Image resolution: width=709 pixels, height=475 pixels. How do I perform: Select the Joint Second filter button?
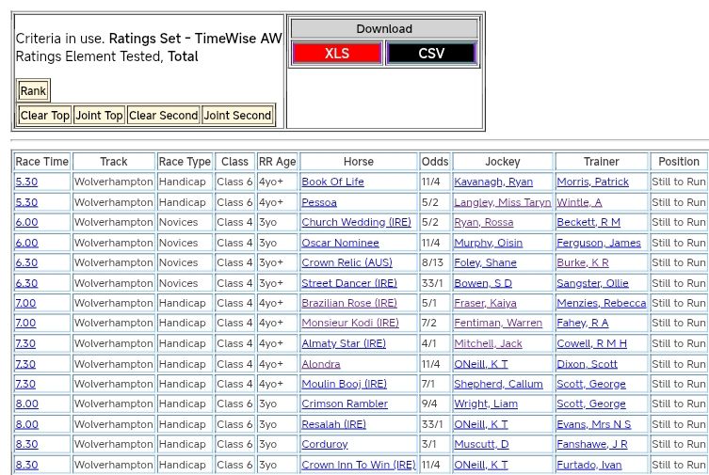(237, 116)
